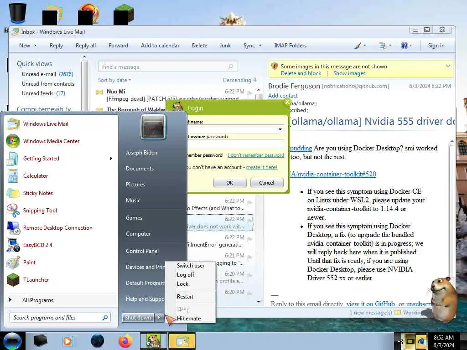
Task: Open Control Panel from Start menu
Action: tap(142, 251)
